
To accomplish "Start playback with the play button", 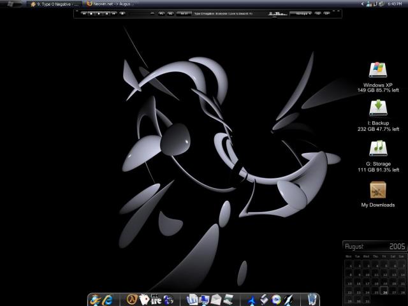I will 99,13.
